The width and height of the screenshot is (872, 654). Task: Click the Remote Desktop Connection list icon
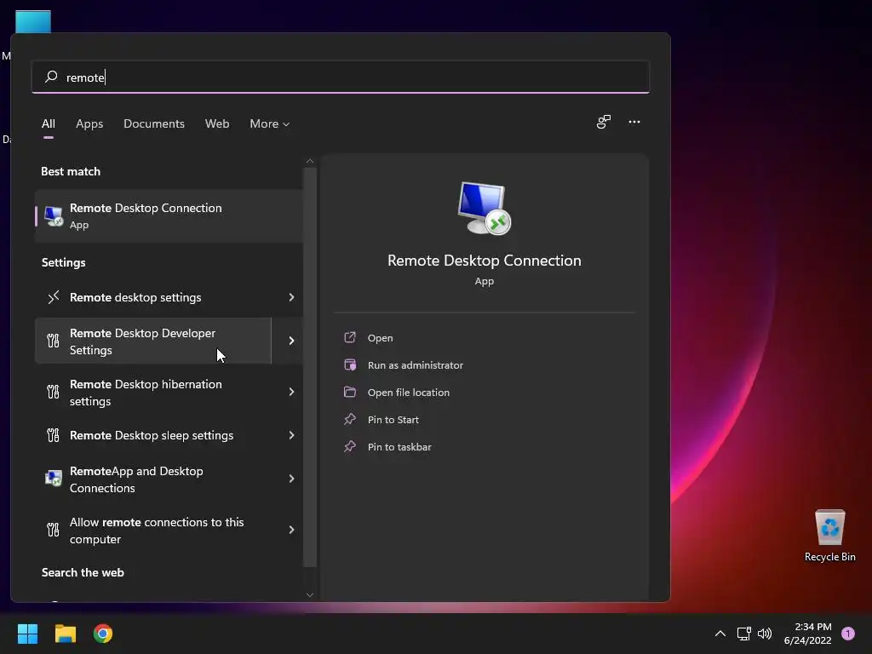coord(54,215)
